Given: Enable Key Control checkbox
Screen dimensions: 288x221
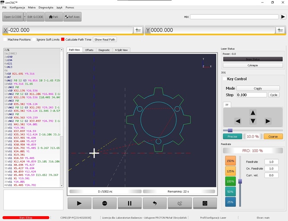Looking at the screenshot, I should pyautogui.click(x=225, y=79).
